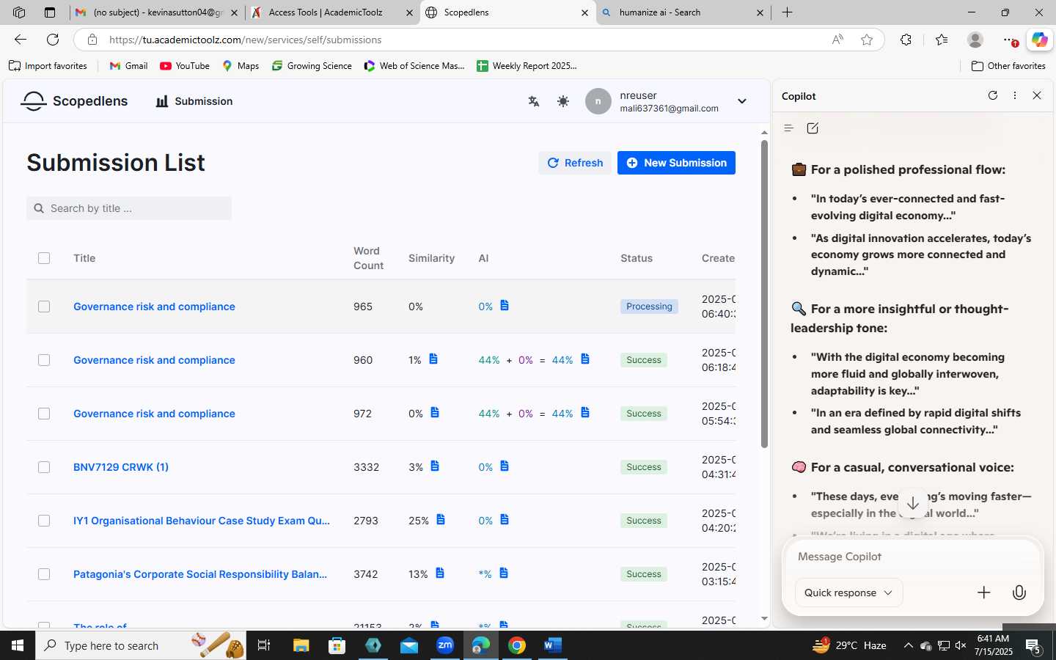Open IY1 Organisational Behaviour Case Study submission

[x=202, y=521]
